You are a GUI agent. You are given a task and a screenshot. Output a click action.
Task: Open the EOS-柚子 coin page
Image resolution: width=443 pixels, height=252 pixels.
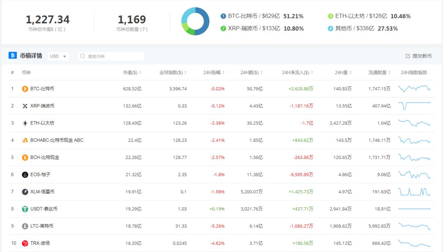40,175
